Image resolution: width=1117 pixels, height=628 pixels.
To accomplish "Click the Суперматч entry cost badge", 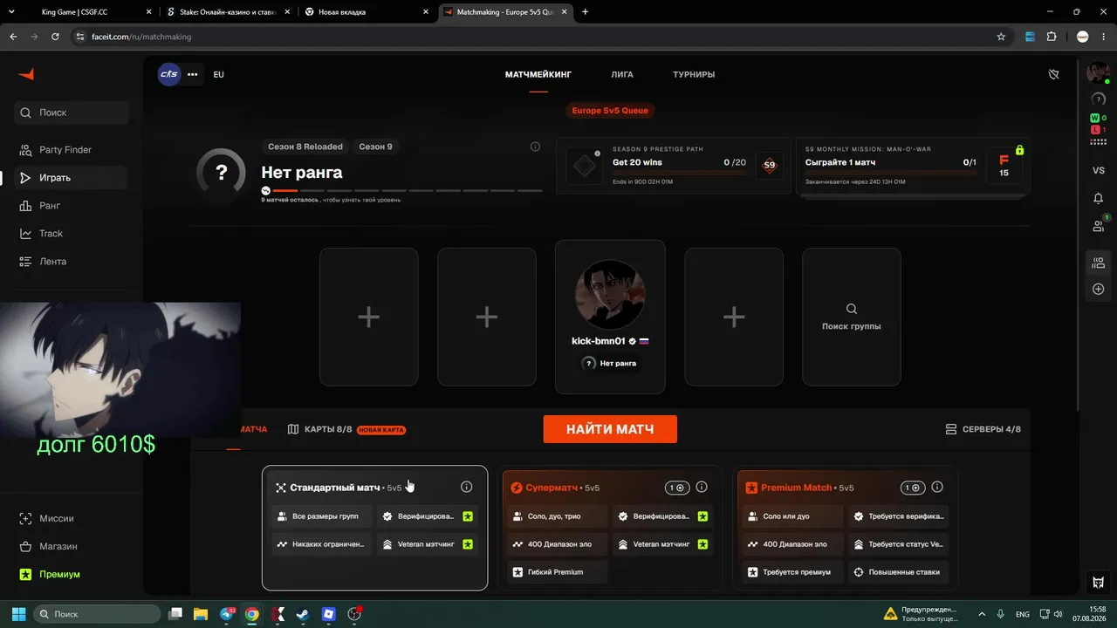I will pos(676,488).
